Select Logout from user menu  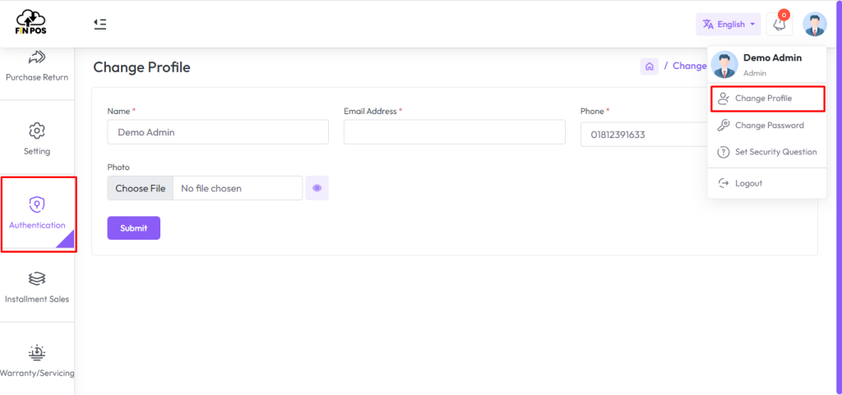767,183
